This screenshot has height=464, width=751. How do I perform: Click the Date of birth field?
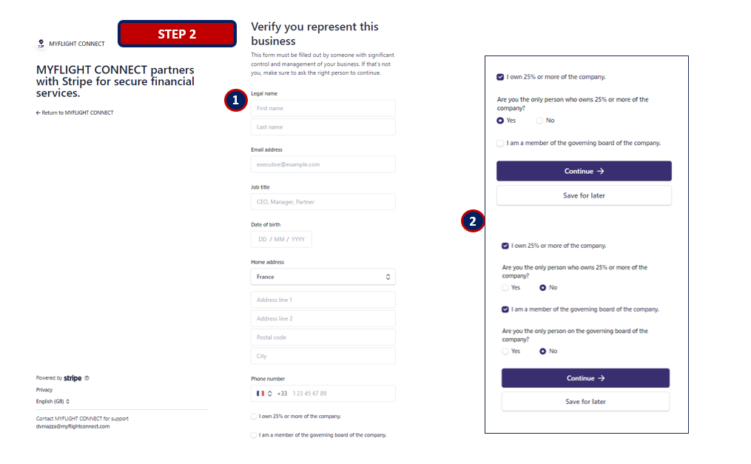pos(281,239)
